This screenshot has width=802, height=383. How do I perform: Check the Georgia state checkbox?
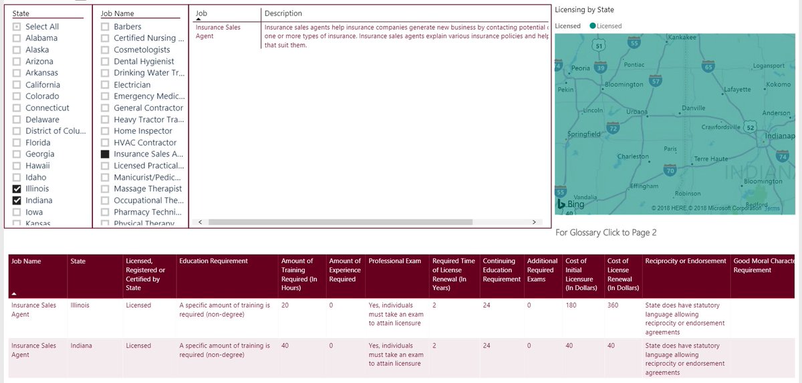pos(17,154)
